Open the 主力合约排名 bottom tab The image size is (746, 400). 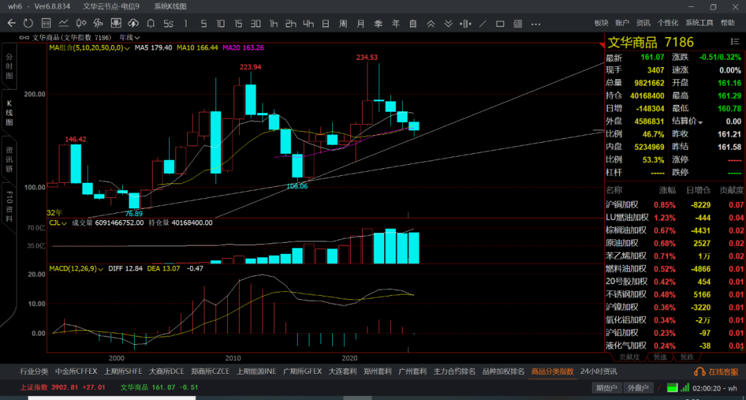(x=455, y=372)
